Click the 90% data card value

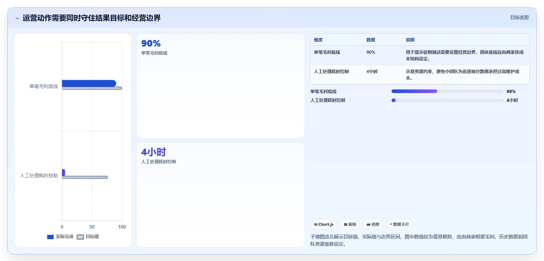point(151,44)
